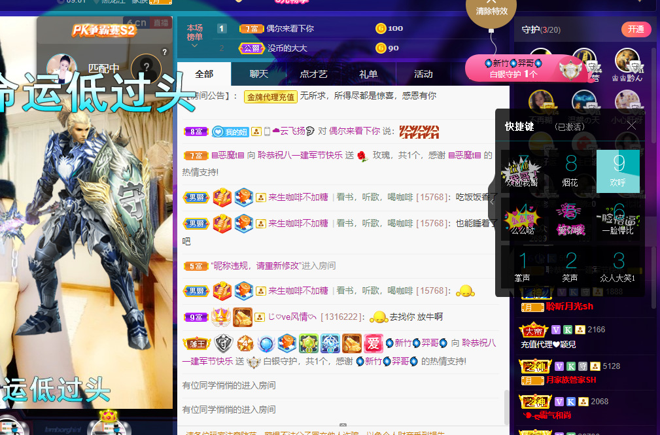The width and height of the screenshot is (660, 435).
Task: Trigger shortcut 3 众人大笑1
Action: (618, 267)
